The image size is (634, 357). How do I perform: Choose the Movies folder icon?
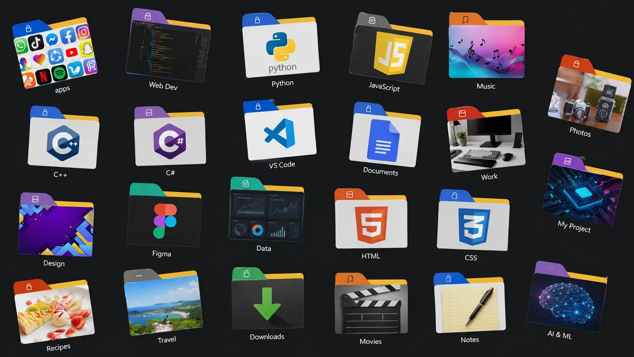tap(371, 303)
